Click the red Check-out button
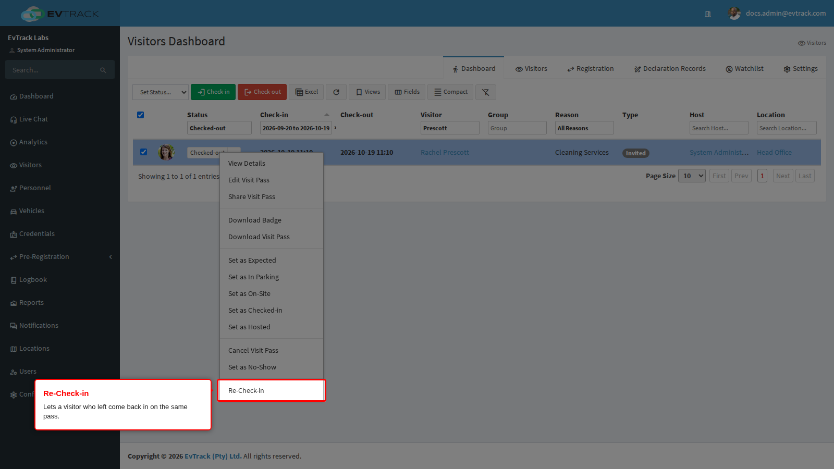Screen dimensions: 834x469 (262, 92)
